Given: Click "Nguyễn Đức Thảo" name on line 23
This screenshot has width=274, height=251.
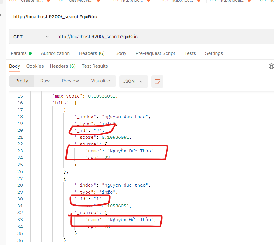Looking at the screenshot, I should coord(130,151).
